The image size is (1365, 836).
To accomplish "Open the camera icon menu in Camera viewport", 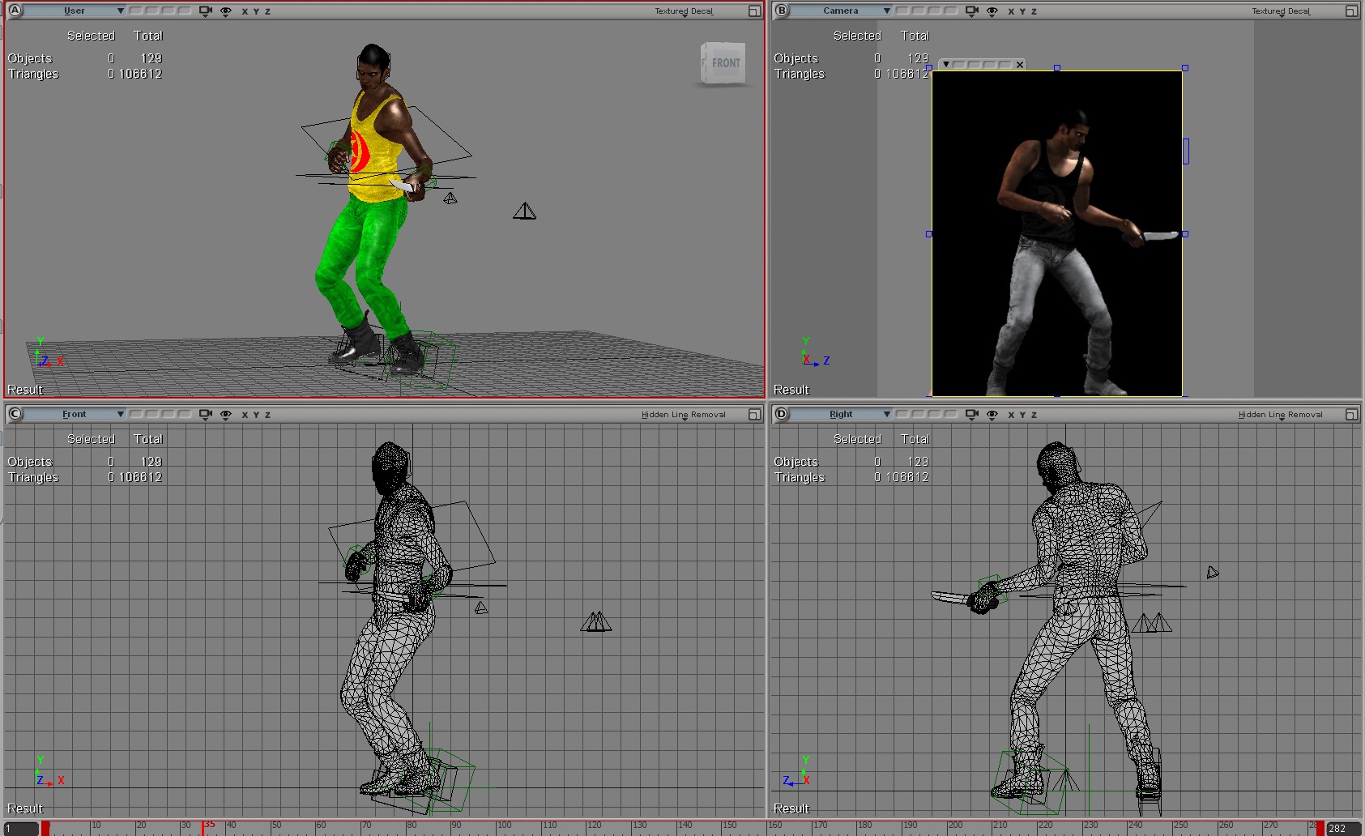I will (972, 11).
